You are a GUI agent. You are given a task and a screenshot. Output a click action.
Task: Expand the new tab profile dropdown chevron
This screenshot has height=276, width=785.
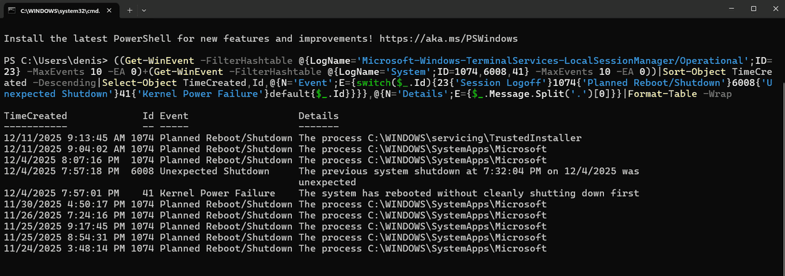145,10
